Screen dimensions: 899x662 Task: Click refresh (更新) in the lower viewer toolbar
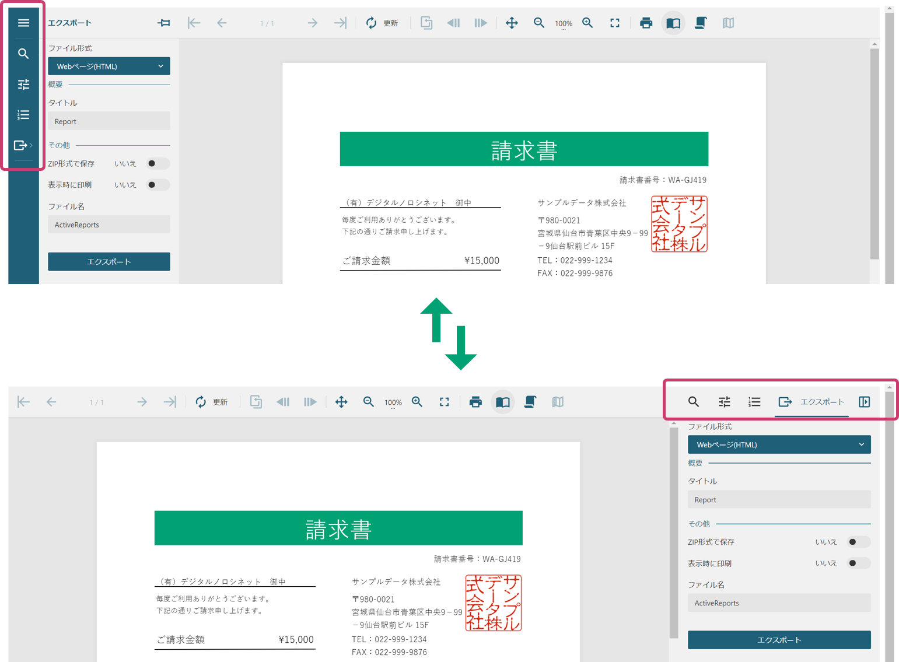point(212,402)
